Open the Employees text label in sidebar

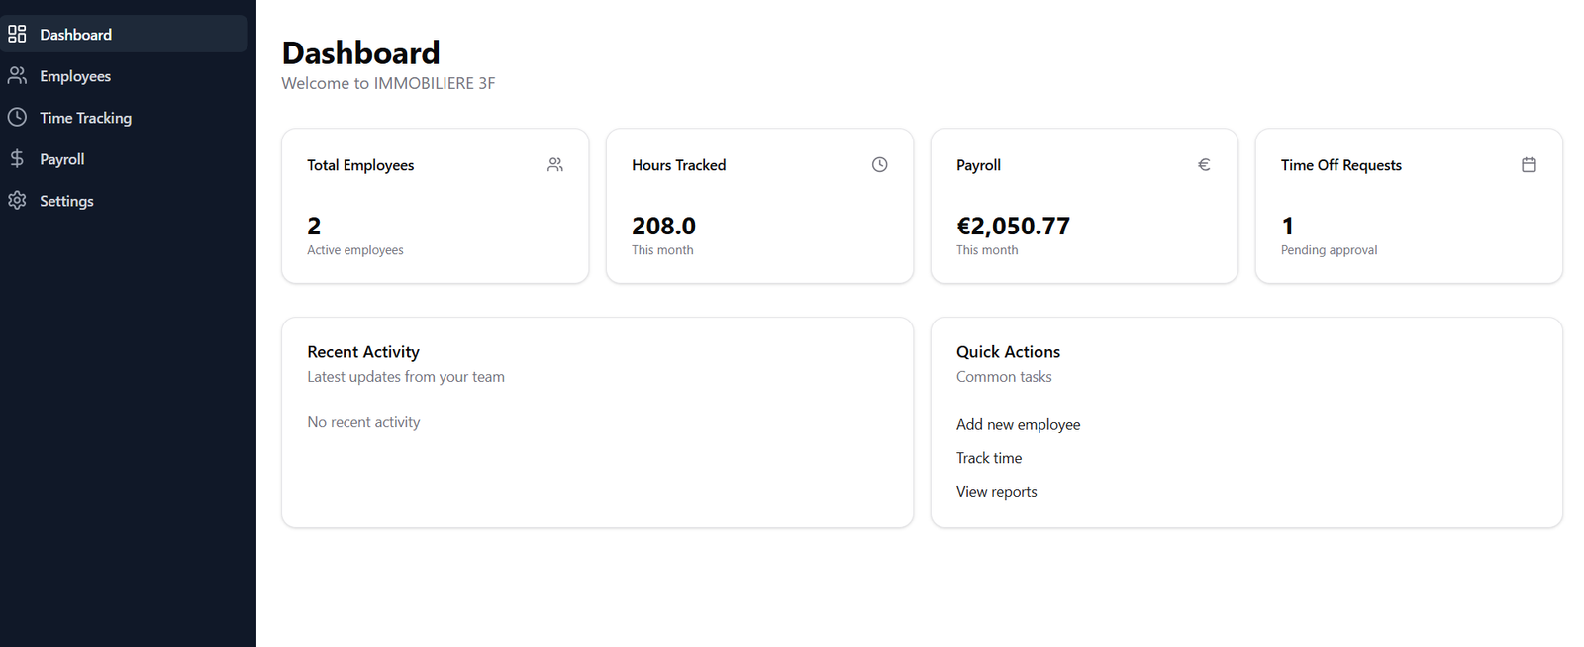(x=75, y=76)
